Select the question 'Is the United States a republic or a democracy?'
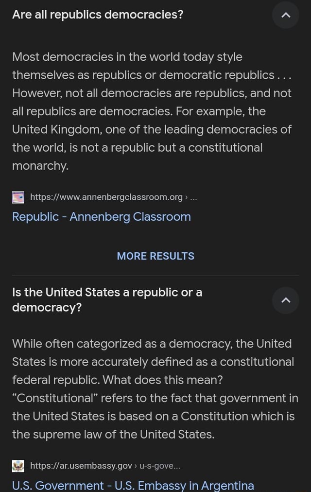 coord(107,299)
